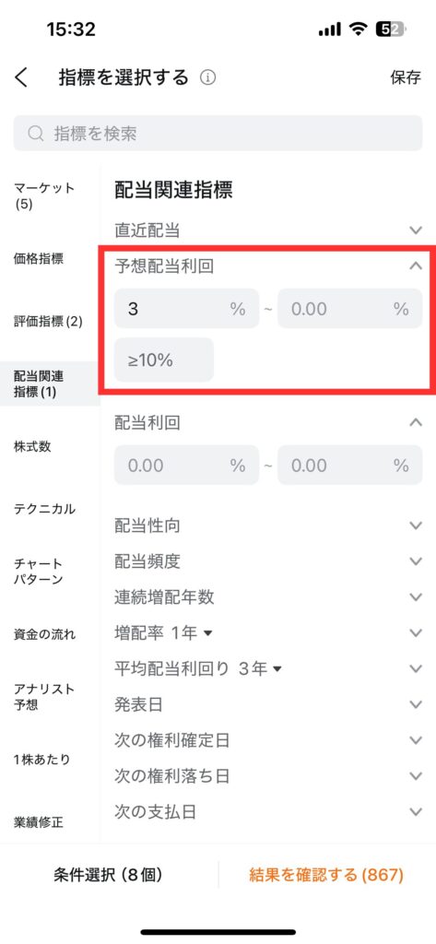Collapse the 配当利回 section chevron
This screenshot has height=944, width=436.
(x=416, y=422)
